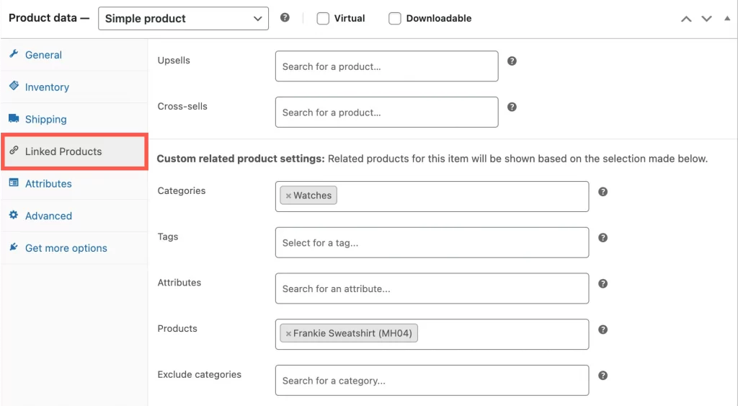Viewport: 738px width, 406px height.
Task: Click the Linked Products chain icon
Action: point(14,150)
